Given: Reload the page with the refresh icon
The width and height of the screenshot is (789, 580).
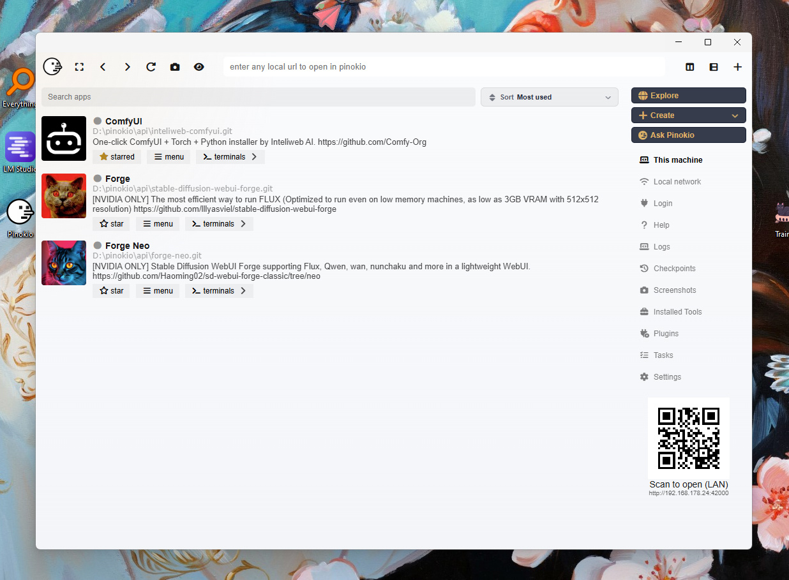Looking at the screenshot, I should pos(151,67).
